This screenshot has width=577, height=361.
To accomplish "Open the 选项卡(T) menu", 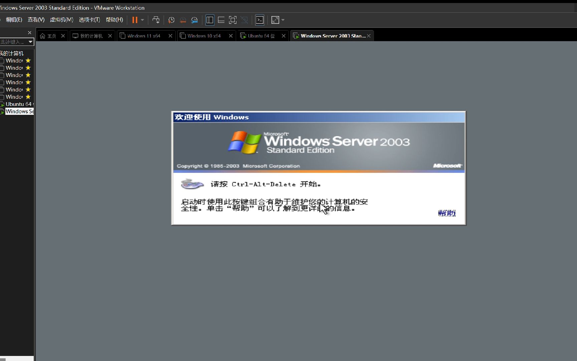I will click(x=89, y=20).
